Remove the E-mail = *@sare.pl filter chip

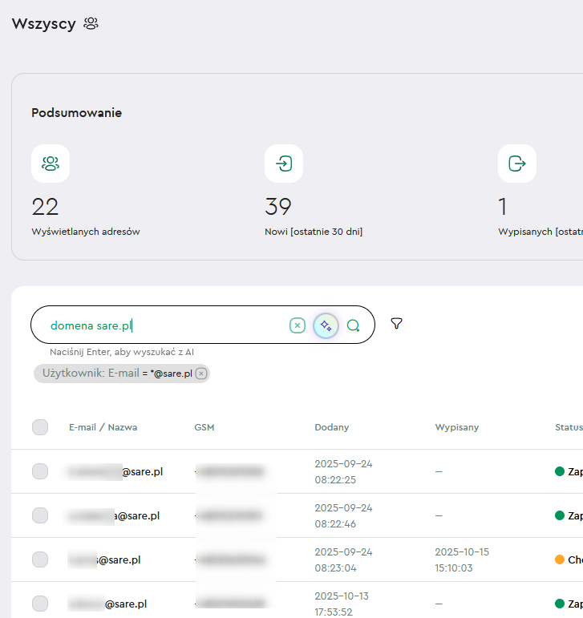point(201,374)
